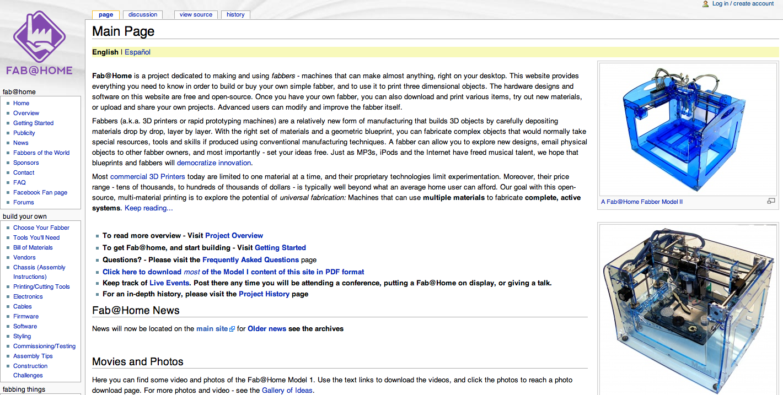Open Fabbers of the World link
Viewport: 783px width, 395px height.
click(41, 153)
